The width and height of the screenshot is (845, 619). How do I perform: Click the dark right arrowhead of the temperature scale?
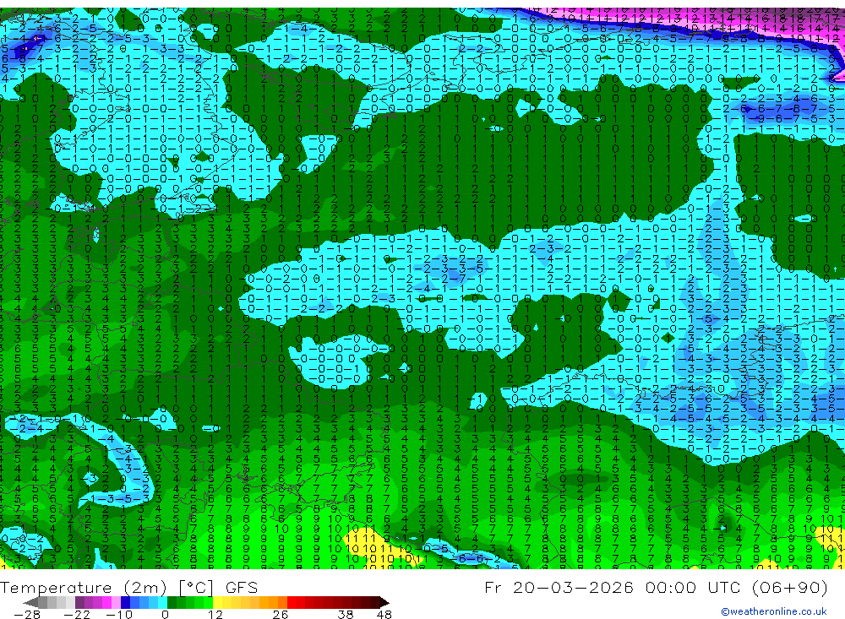tap(384, 602)
